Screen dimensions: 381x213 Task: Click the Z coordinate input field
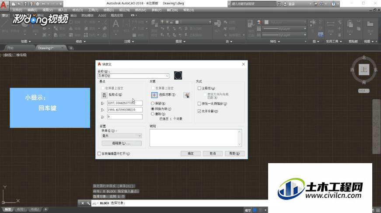tap(125, 117)
